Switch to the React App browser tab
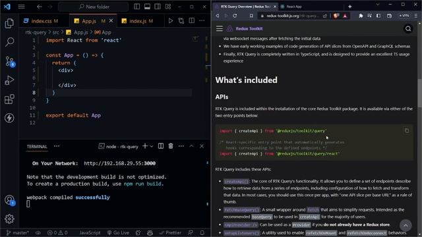Viewport: 422px width, 237px height. 294,7
